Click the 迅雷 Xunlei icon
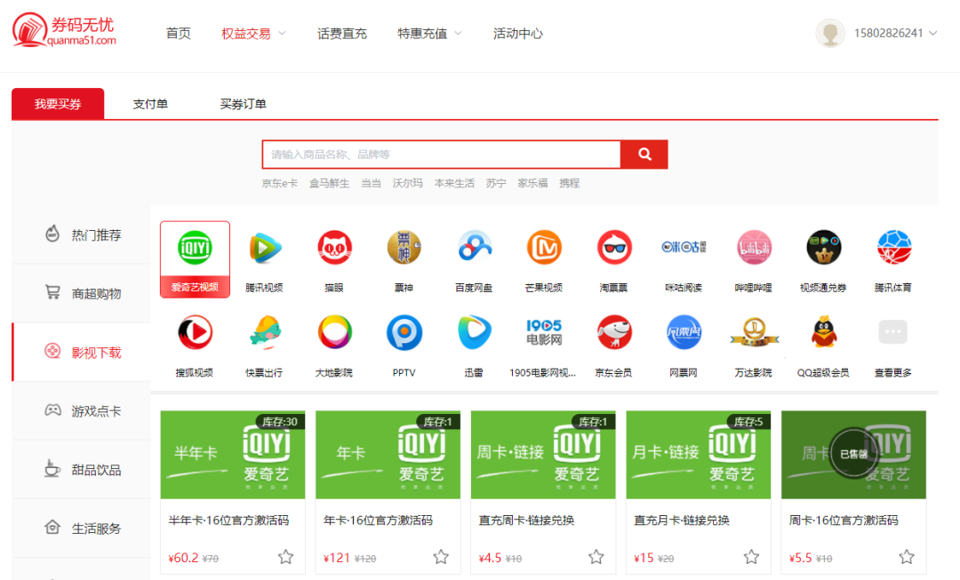 point(474,332)
